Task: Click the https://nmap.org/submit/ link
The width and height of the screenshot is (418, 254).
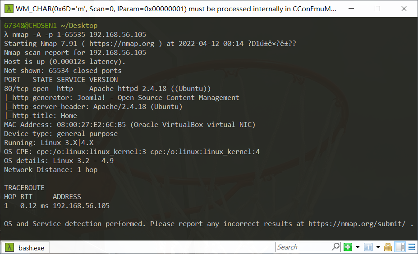Action: 357,224
